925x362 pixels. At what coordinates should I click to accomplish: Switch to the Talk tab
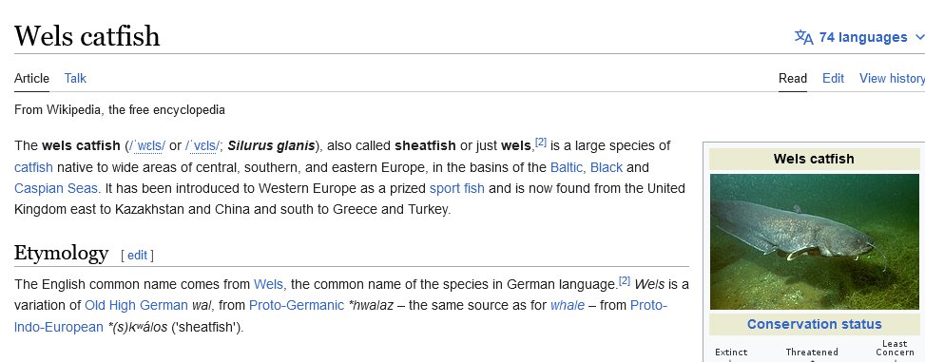(75, 78)
